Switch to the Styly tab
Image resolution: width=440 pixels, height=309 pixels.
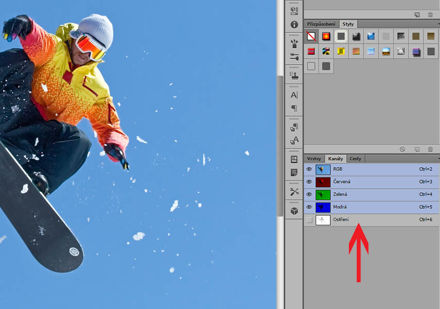pyautogui.click(x=348, y=24)
